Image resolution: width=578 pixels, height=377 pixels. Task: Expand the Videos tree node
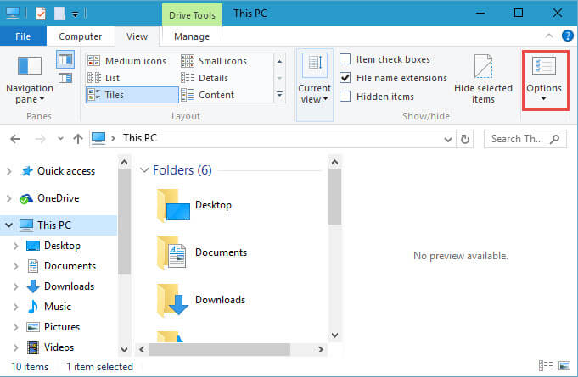coord(15,347)
